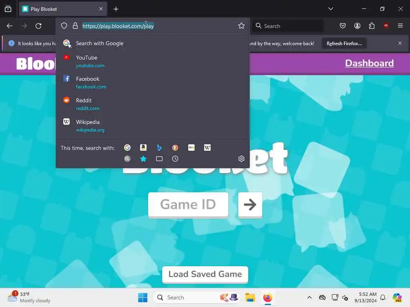Screen dimensions: 410x307
Task: Open the Dashboard link
Action: point(370,63)
